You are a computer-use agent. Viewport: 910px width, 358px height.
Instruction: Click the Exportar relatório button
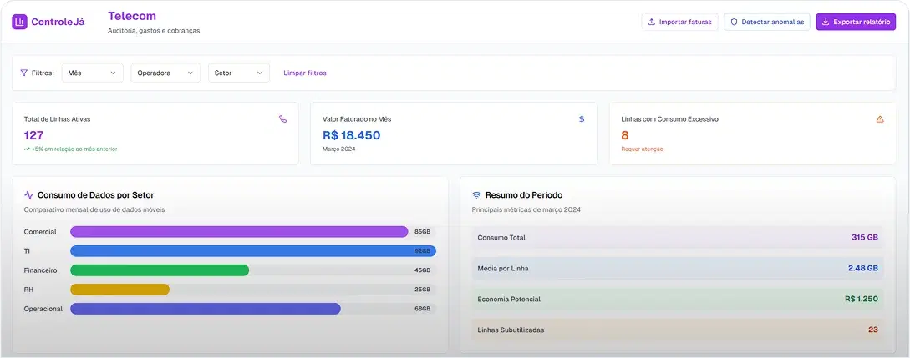855,22
